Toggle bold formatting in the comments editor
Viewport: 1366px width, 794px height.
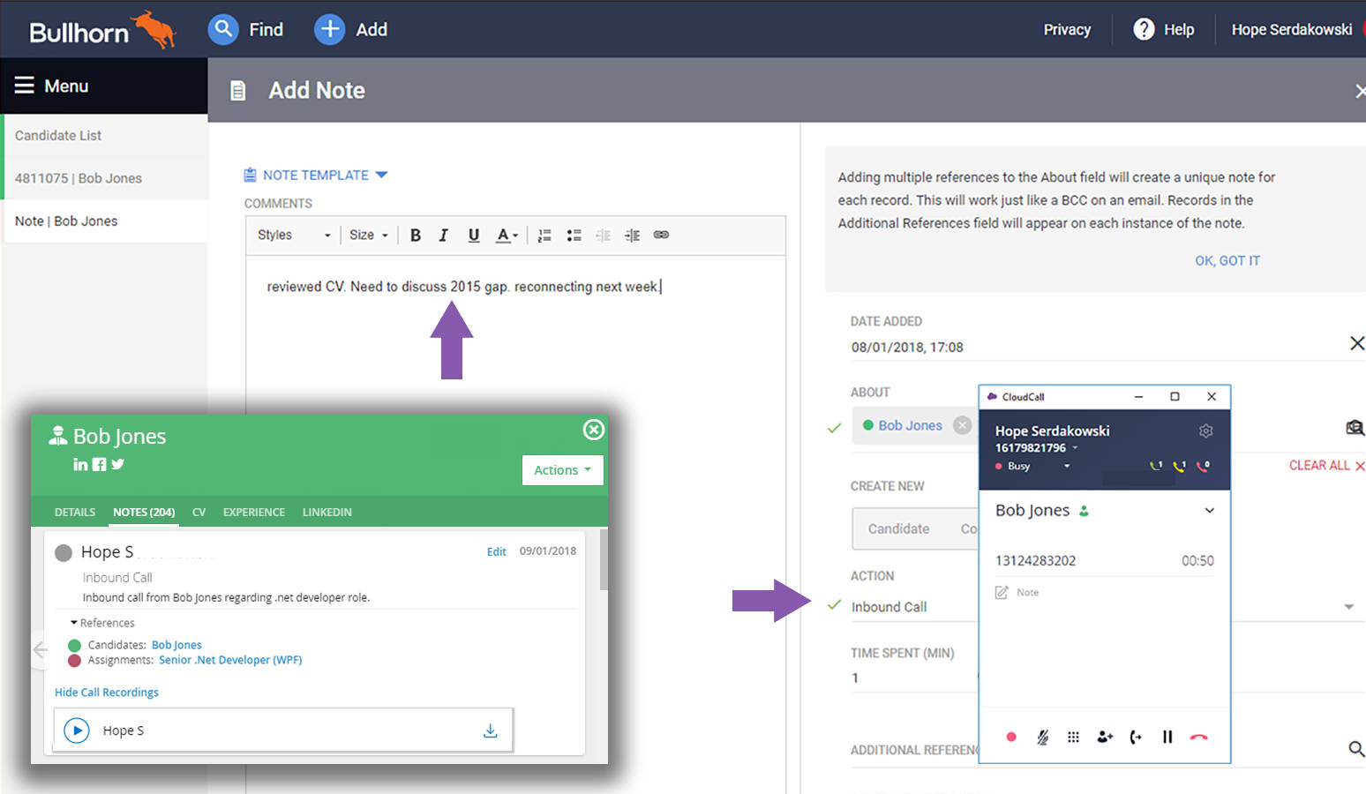(415, 235)
